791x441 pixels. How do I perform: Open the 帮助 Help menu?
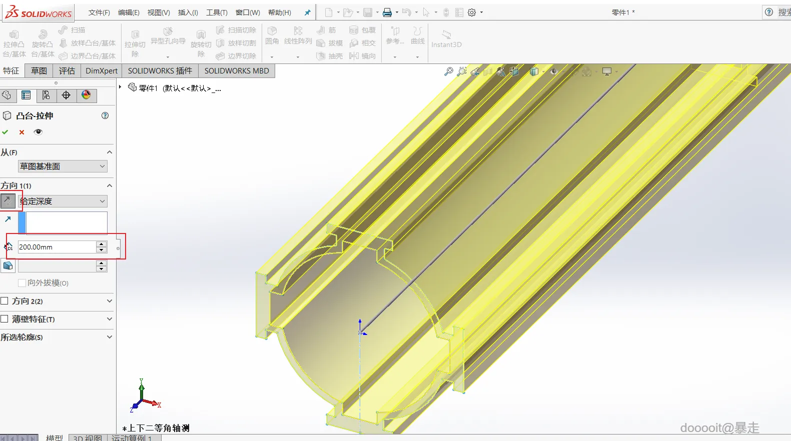click(x=280, y=12)
